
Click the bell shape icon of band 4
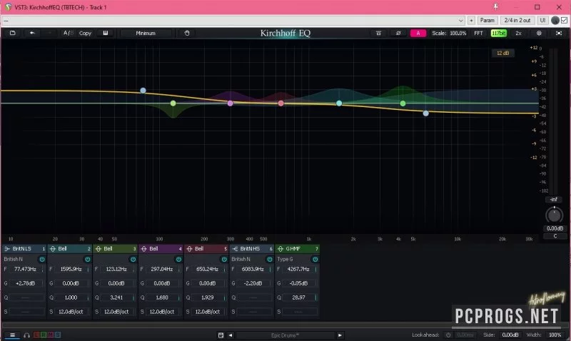(x=144, y=249)
